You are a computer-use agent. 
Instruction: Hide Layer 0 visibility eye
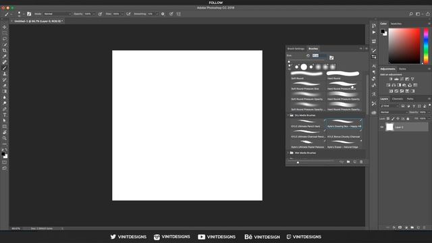pyautogui.click(x=382, y=128)
